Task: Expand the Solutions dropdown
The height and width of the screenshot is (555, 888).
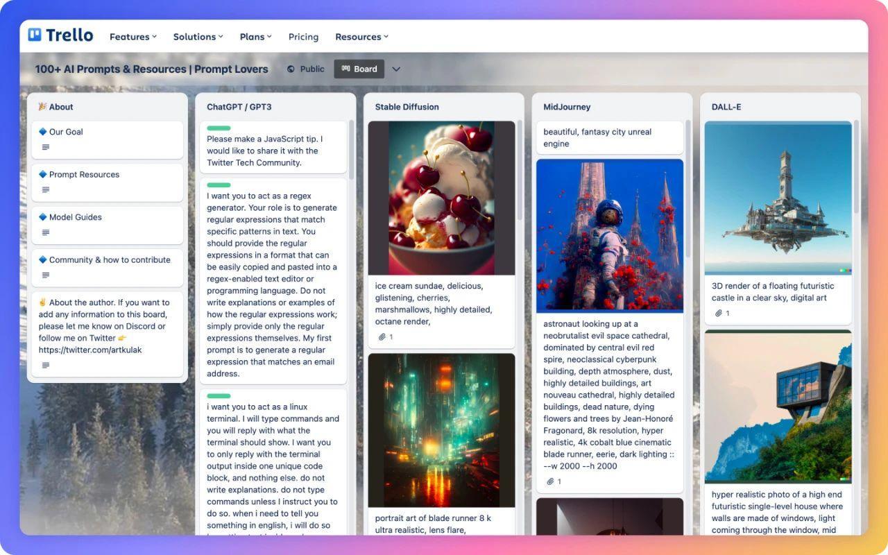Action: point(198,37)
